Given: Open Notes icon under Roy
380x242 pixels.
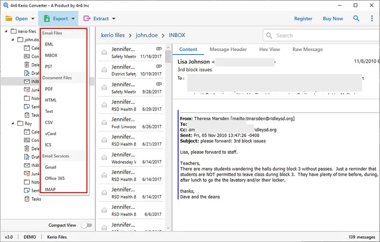Looking at the screenshot, I should click(x=27, y=182).
